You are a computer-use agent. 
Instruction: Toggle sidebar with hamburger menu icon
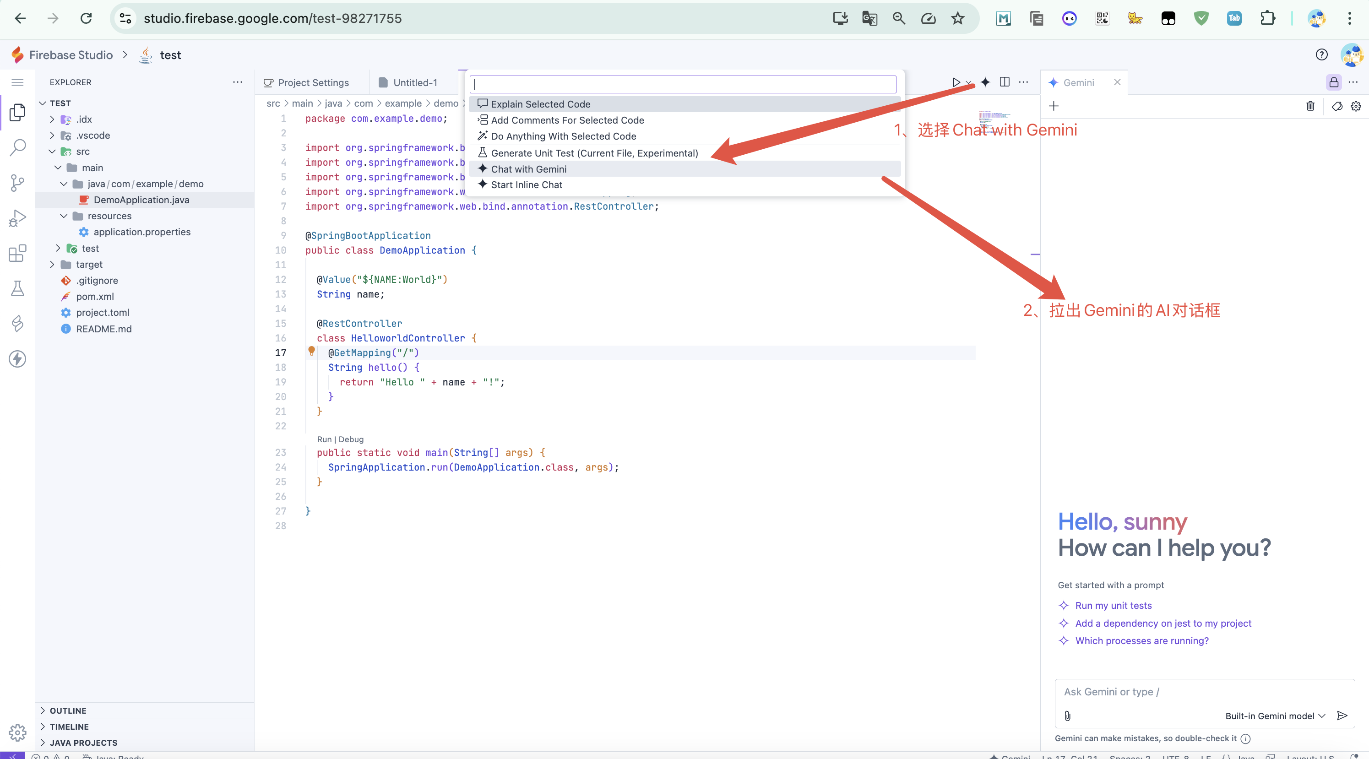pyautogui.click(x=17, y=82)
